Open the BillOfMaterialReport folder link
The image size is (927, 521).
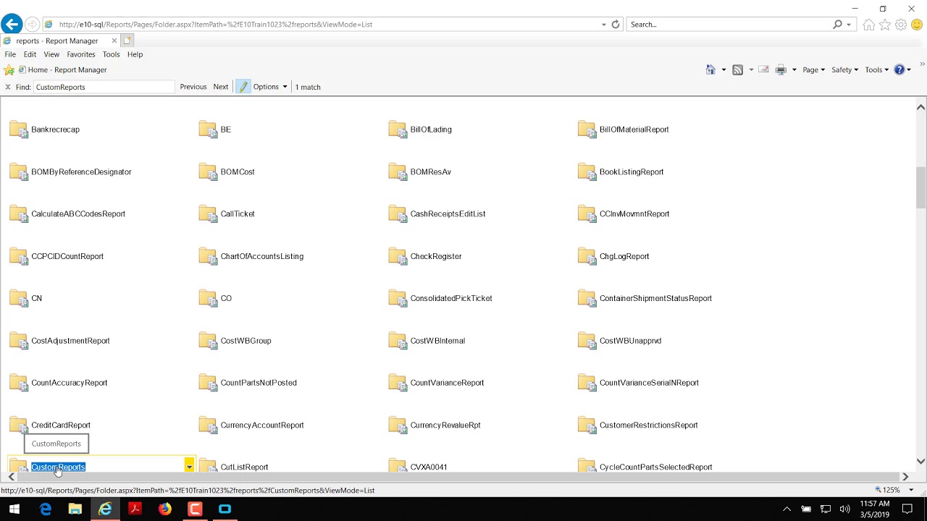pos(634,130)
